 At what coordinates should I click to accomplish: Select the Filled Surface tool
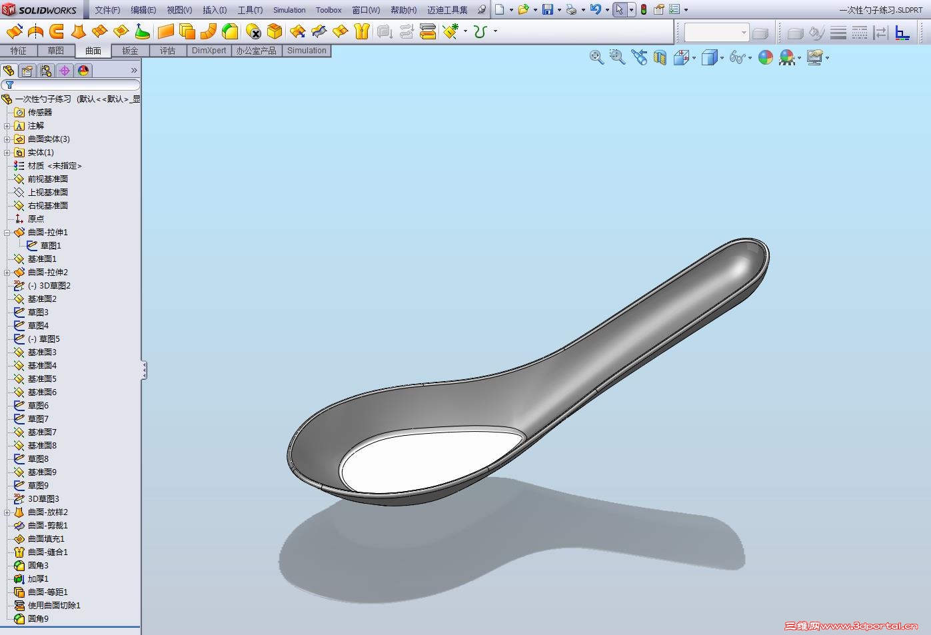click(x=121, y=31)
